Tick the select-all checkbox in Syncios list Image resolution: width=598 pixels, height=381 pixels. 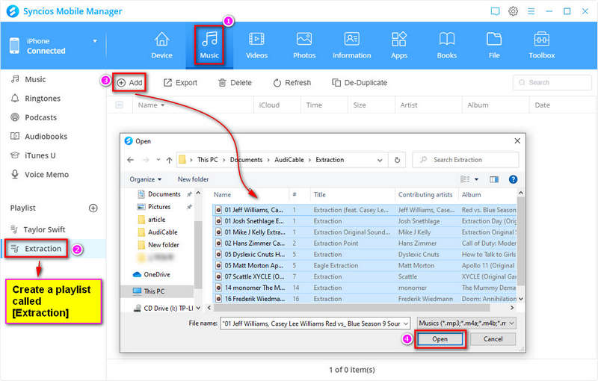(x=120, y=105)
